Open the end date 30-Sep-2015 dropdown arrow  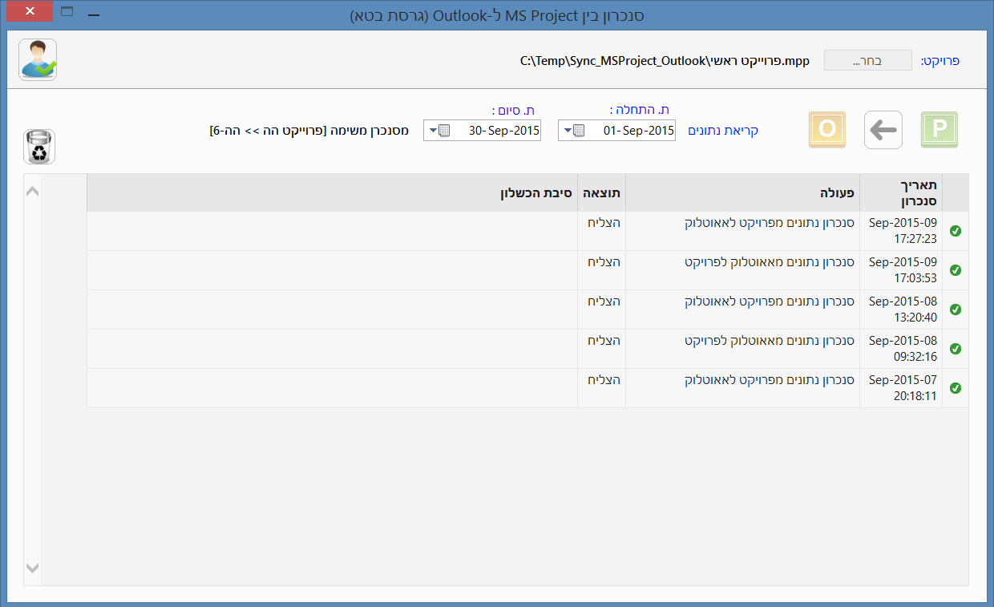(x=434, y=131)
